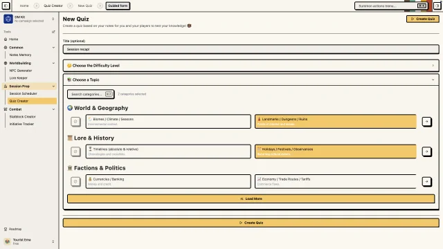The image size is (443, 249).
Task: Click the Home house icon in sidebar
Action: pyautogui.click(x=6, y=39)
